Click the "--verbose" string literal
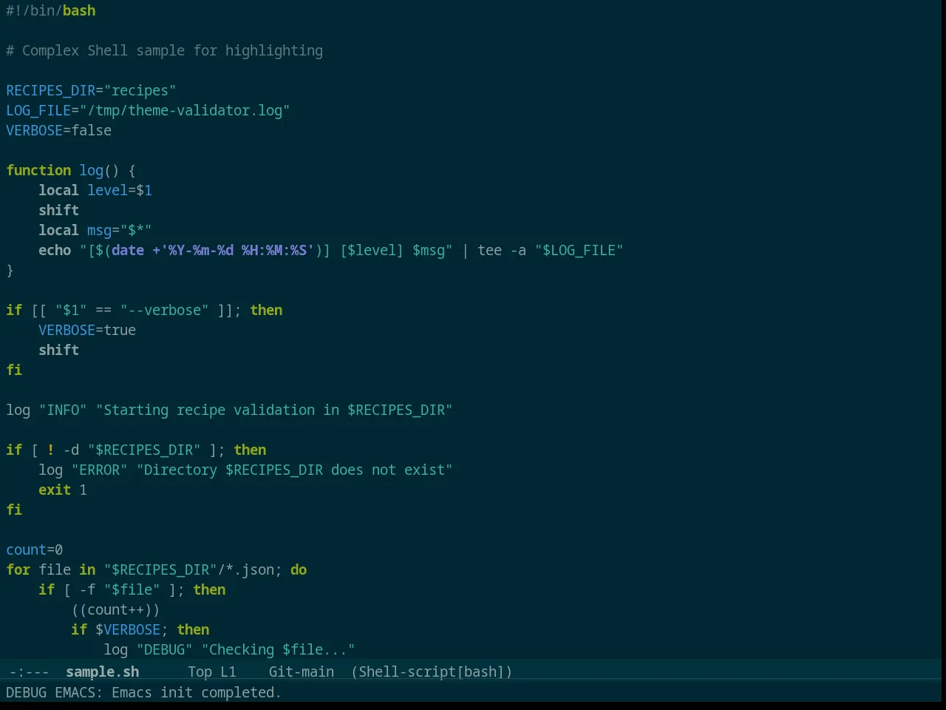This screenshot has width=946, height=710. [164, 310]
